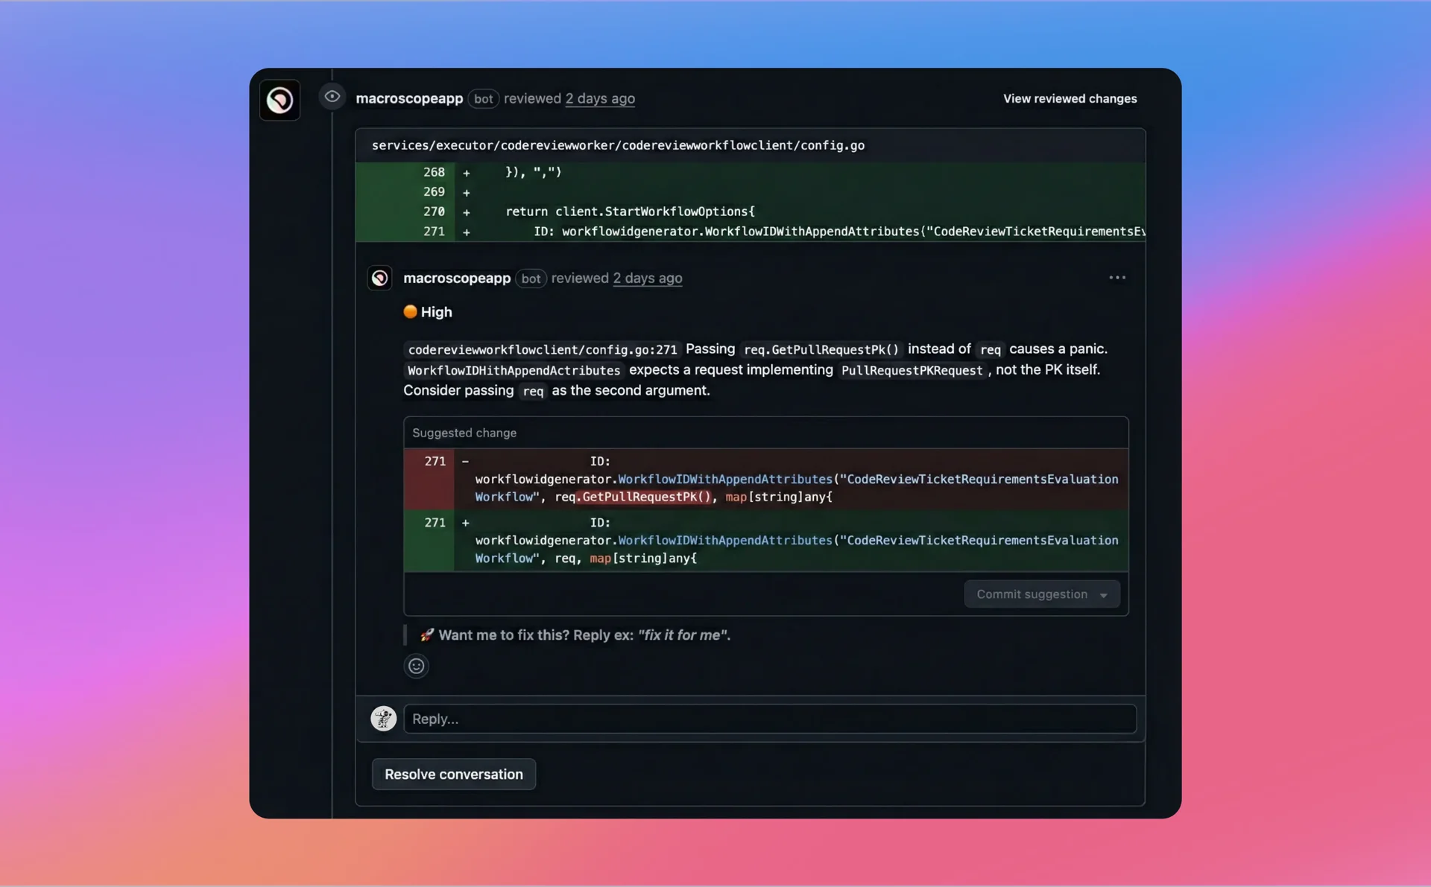Click the rocket emoji in fix prompt
This screenshot has height=887, width=1431.
click(426, 635)
